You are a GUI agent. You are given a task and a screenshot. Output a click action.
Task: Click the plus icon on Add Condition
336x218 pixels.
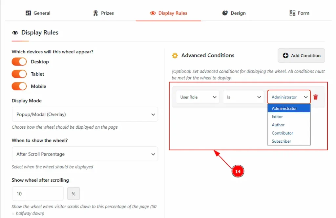pyautogui.click(x=285, y=56)
